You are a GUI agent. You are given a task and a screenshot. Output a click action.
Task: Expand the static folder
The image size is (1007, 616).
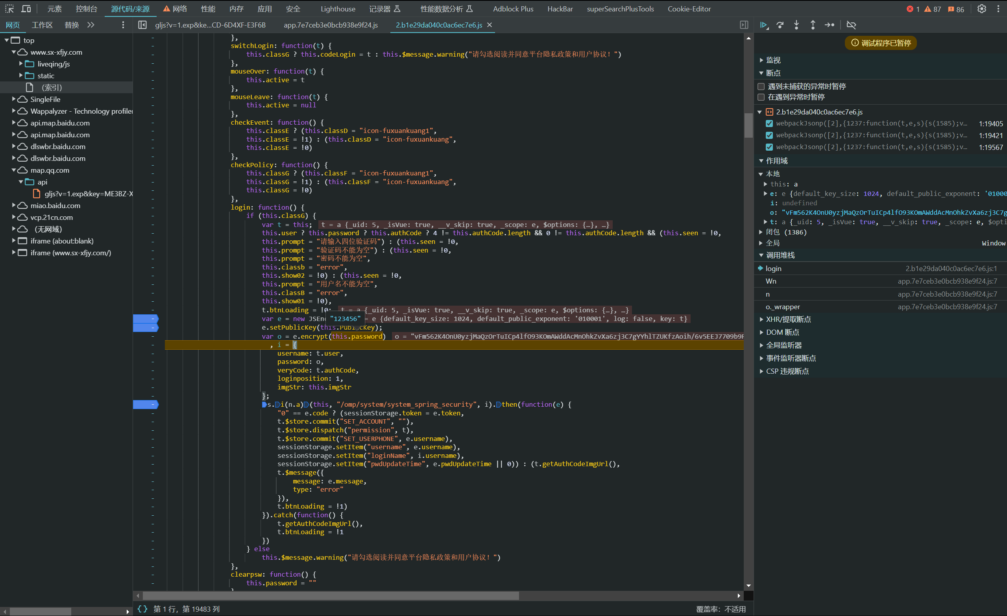20,76
